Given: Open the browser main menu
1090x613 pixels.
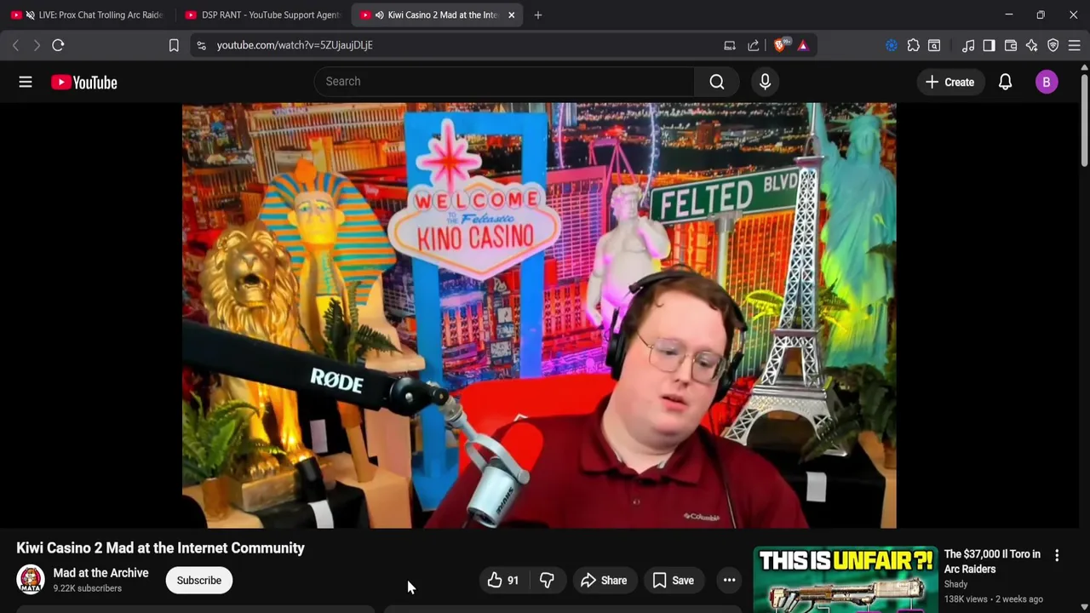Looking at the screenshot, I should [1075, 45].
